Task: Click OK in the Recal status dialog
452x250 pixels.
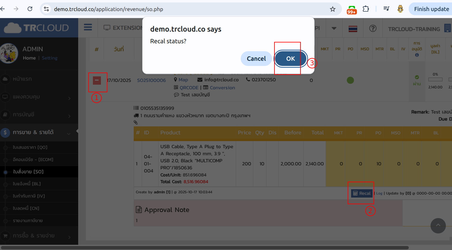Action: [290, 59]
